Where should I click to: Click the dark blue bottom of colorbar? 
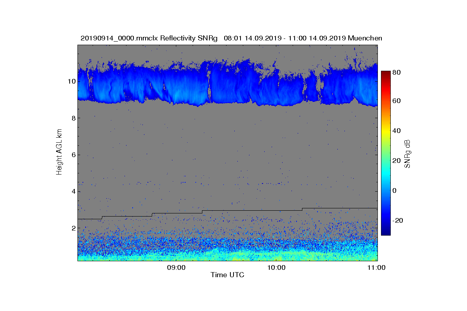(x=386, y=232)
